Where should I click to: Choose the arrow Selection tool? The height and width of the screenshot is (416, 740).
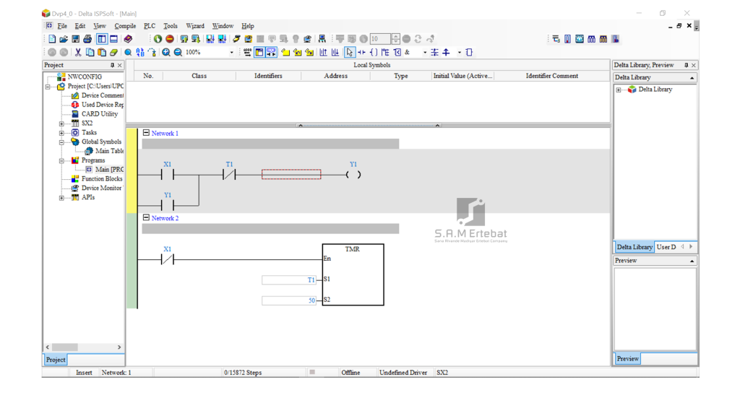[x=350, y=53]
